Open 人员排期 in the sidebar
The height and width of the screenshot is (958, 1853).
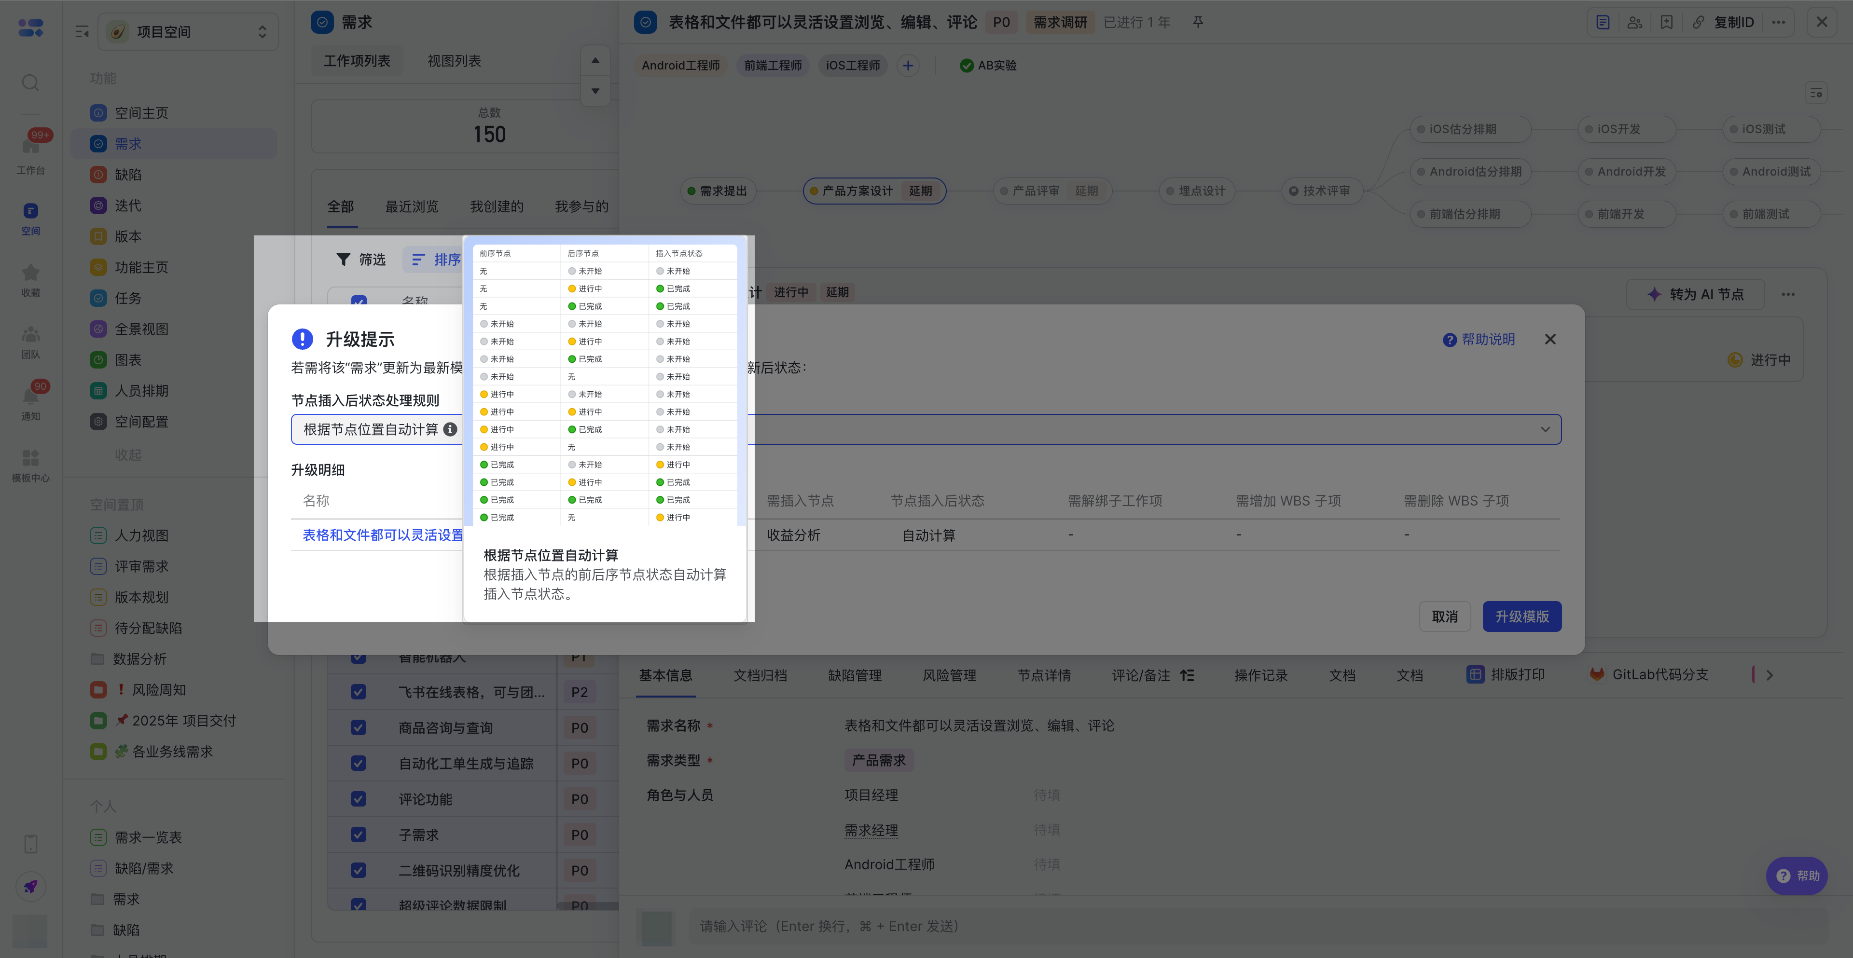173,391
